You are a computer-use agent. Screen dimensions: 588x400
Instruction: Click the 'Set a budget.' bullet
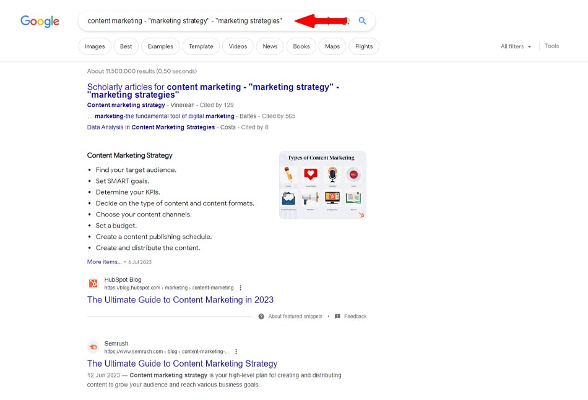click(116, 226)
